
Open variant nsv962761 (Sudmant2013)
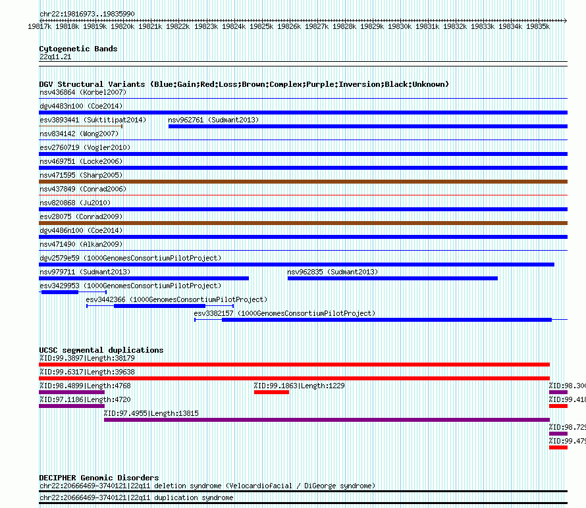(x=213, y=120)
